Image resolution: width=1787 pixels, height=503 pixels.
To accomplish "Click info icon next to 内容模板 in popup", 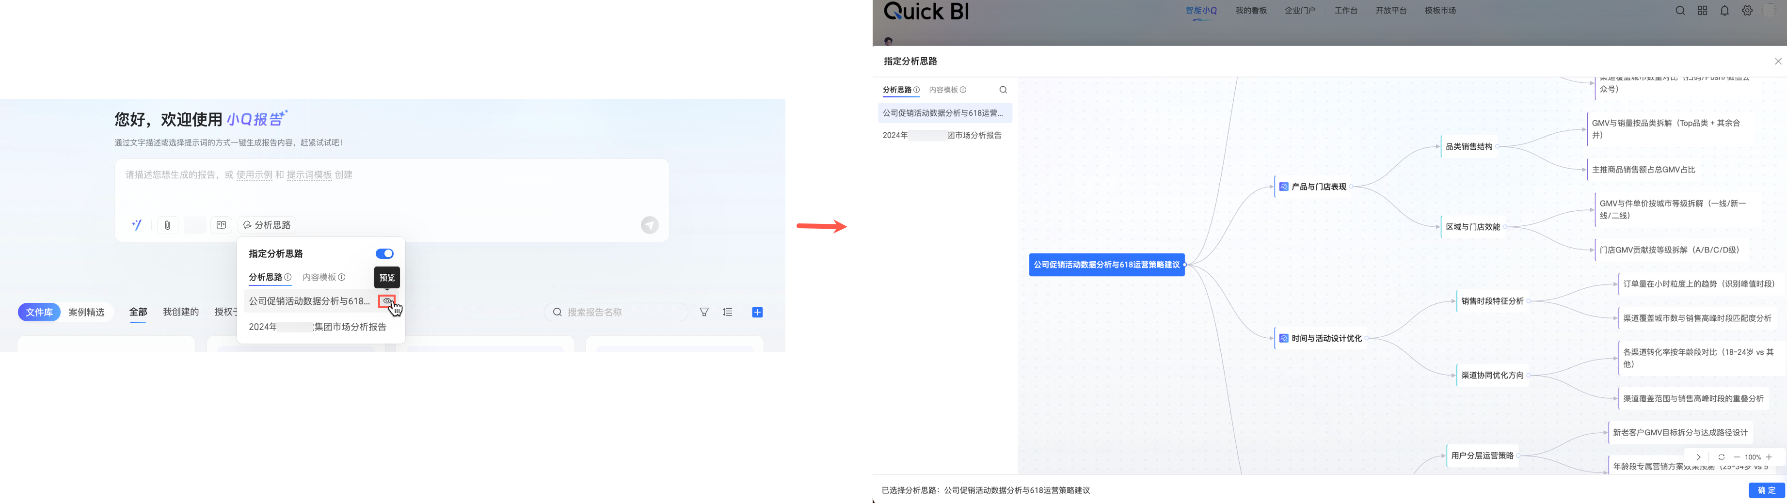I will point(342,277).
